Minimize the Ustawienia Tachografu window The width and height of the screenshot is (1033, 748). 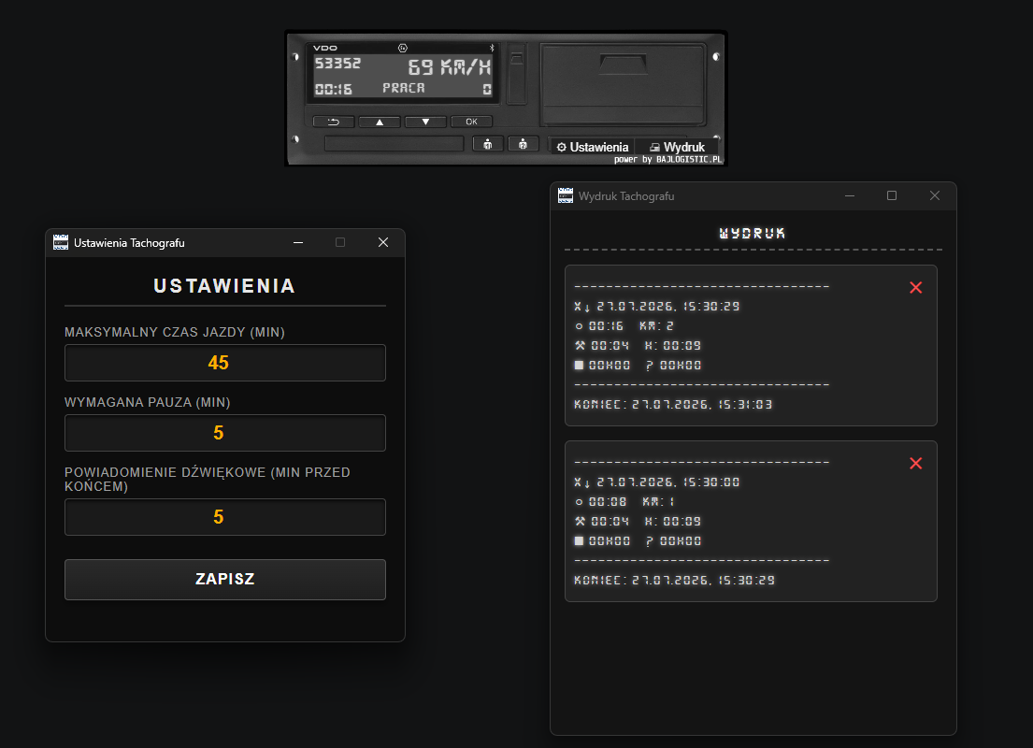298,242
